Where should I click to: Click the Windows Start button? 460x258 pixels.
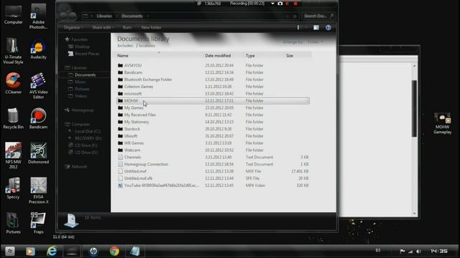tap(9, 251)
